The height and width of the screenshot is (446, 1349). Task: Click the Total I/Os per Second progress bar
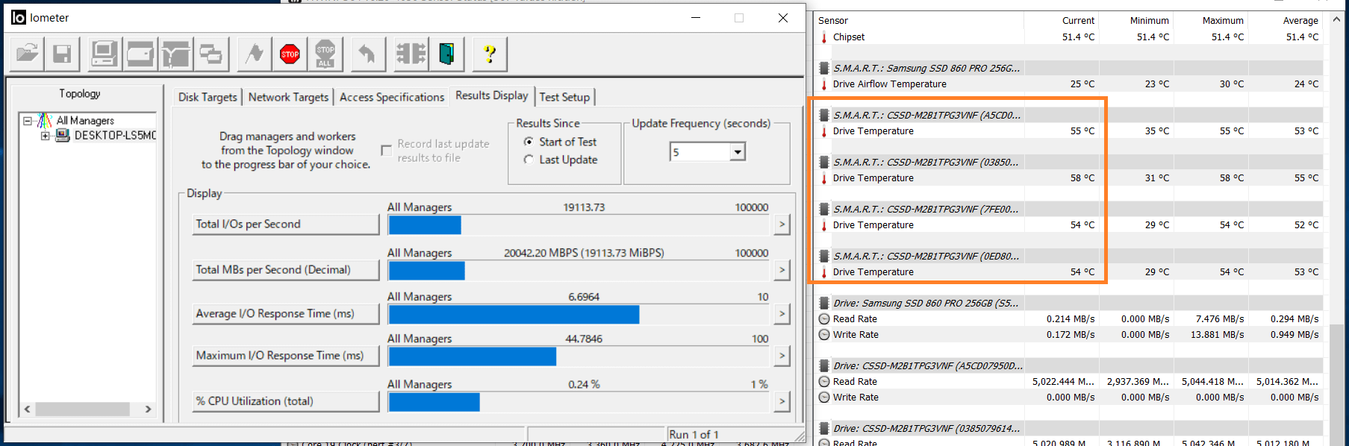coord(579,224)
